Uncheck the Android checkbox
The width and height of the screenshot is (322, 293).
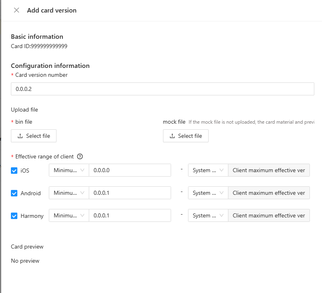click(x=14, y=193)
